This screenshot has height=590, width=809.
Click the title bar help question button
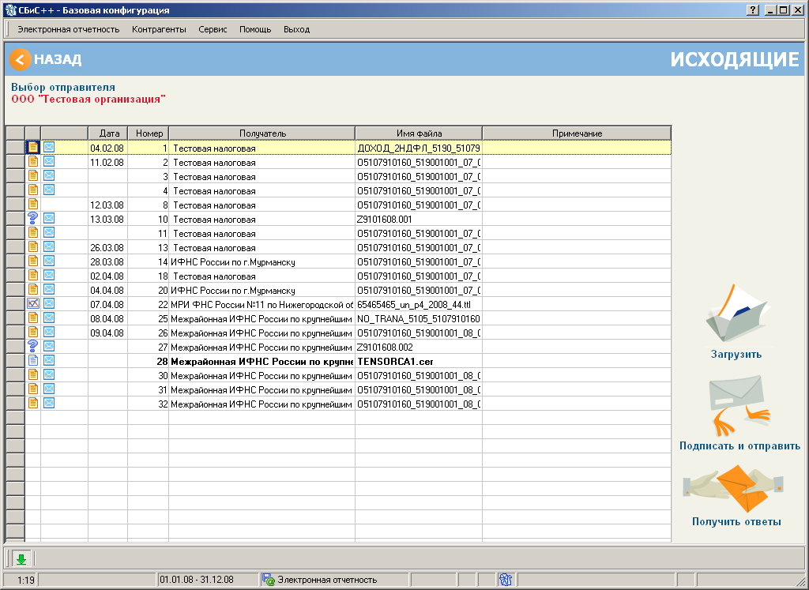(752, 9)
